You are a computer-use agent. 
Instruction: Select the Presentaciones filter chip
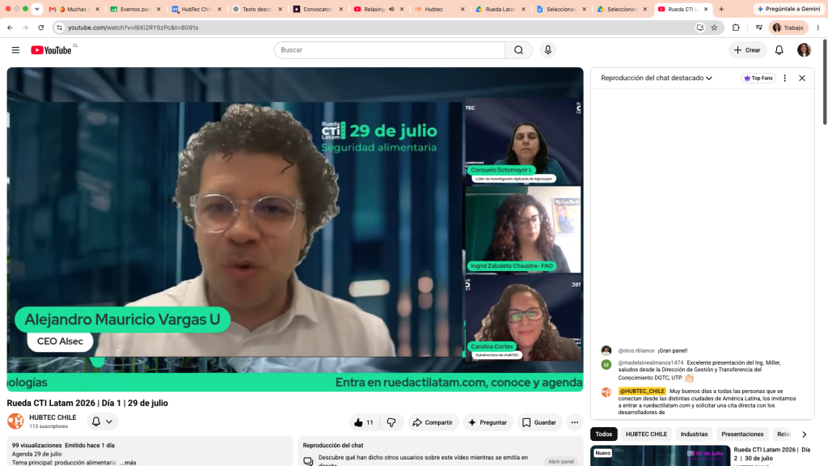click(742, 434)
